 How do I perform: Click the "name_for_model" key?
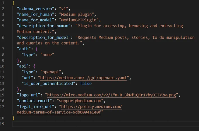[35, 20]
